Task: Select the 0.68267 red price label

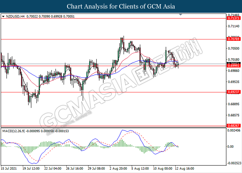Action: [234, 126]
